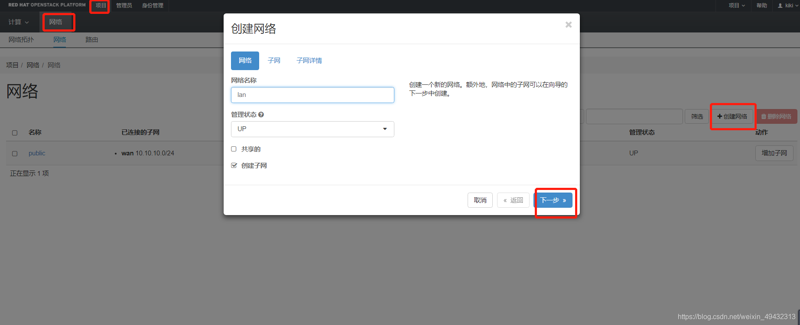Select the 网络 sub-tab under navigation
This screenshot has width=800, height=325.
[60, 40]
